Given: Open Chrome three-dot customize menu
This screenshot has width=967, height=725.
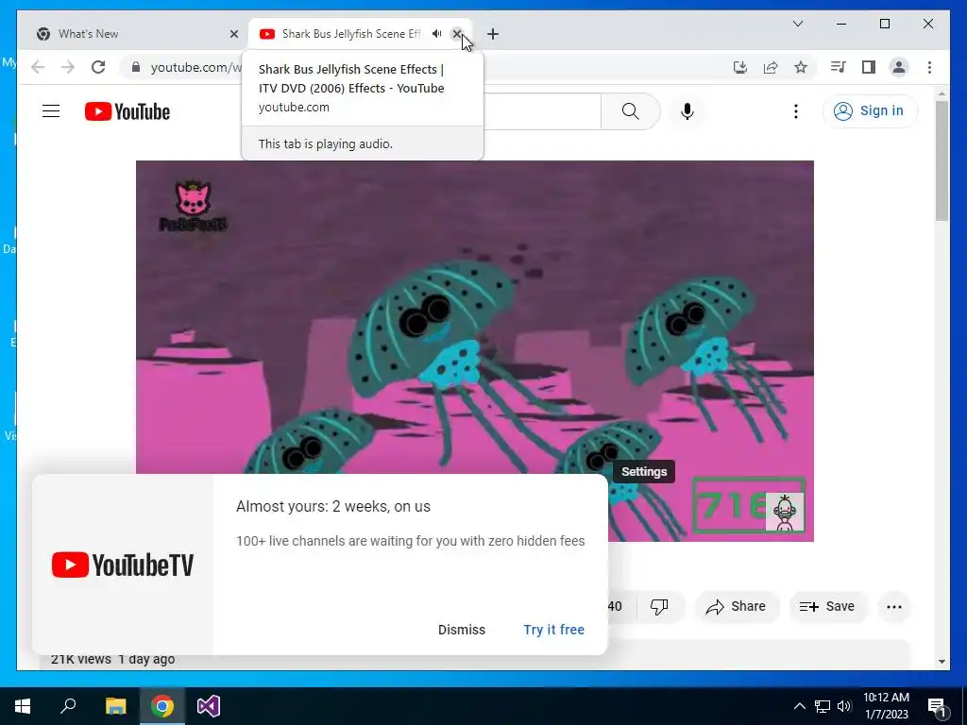Looking at the screenshot, I should 929,67.
